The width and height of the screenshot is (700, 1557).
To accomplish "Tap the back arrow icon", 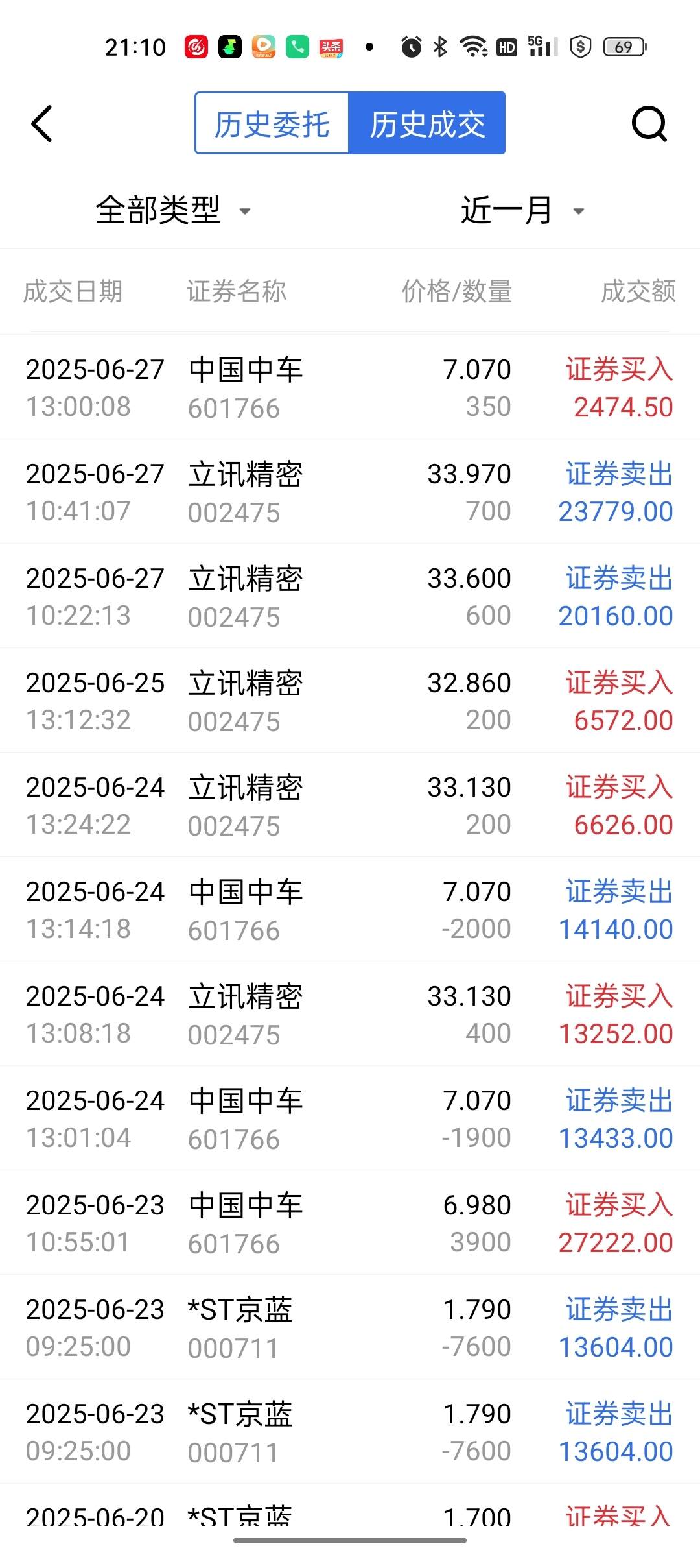I will (x=41, y=123).
